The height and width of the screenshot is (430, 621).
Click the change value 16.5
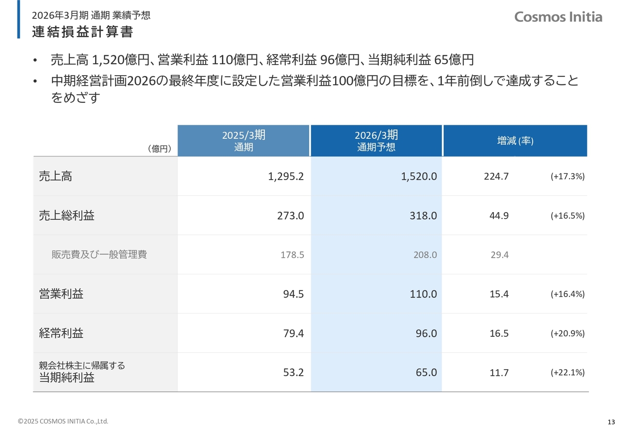click(x=499, y=333)
